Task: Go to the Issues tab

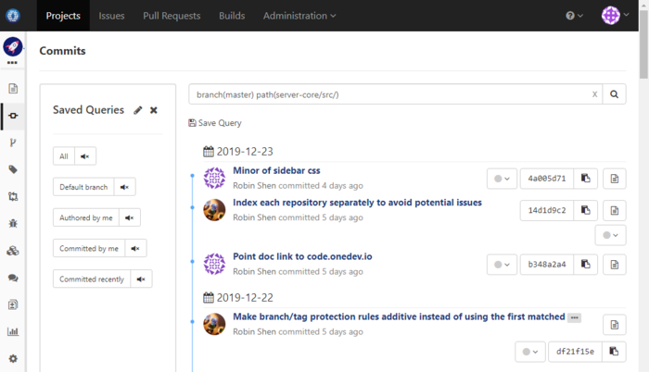Action: (x=111, y=16)
